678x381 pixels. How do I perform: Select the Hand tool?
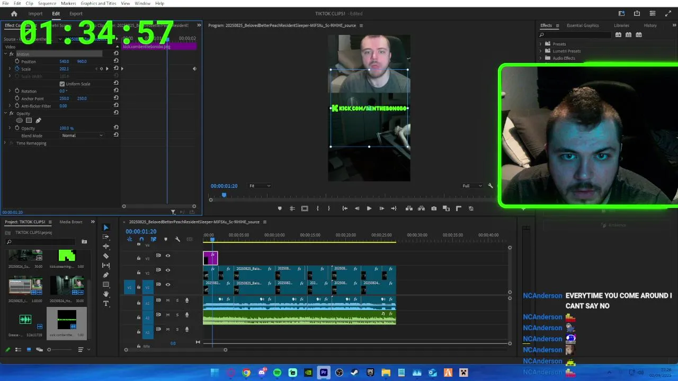pos(106,294)
